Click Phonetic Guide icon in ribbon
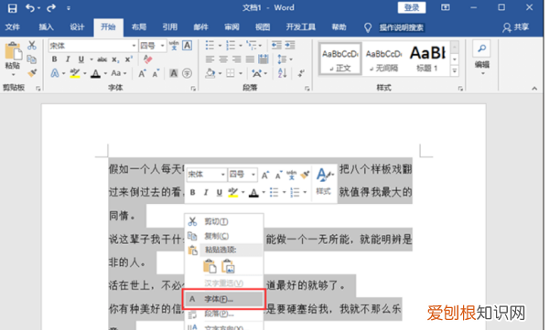Image resolution: width=549 pixels, height=330 pixels. 174,46
